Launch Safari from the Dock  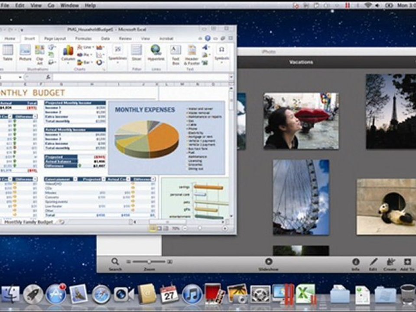(101, 294)
